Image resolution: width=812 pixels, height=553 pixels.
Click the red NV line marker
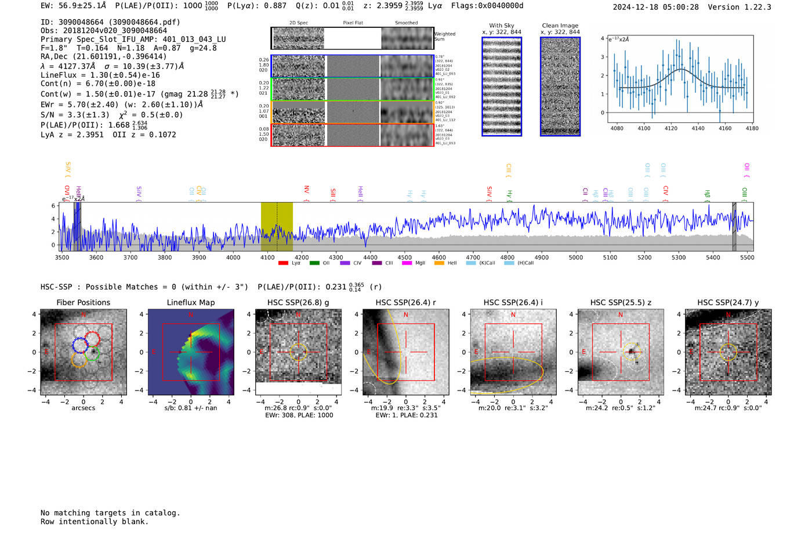(x=306, y=193)
